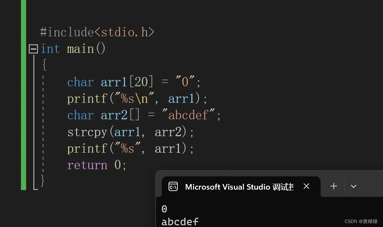
Task: Click the "abcdef" string literal
Action: [188, 115]
